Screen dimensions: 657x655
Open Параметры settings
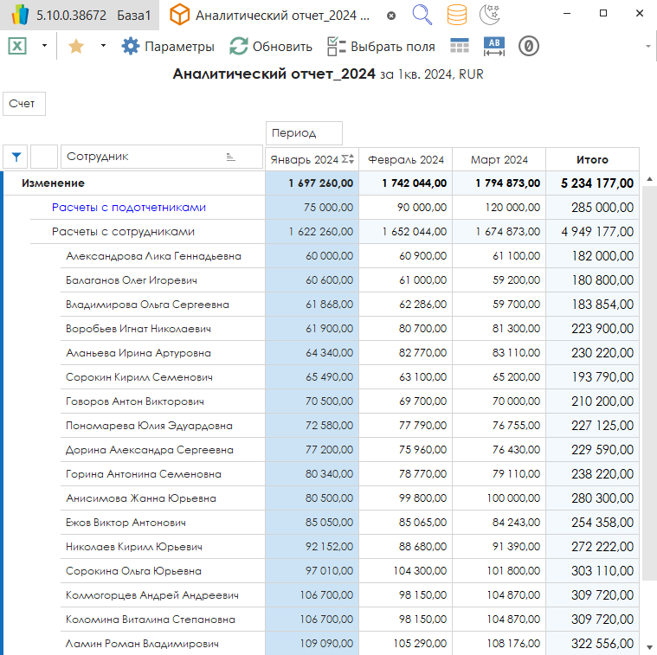168,47
